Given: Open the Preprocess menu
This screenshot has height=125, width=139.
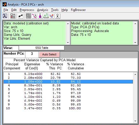Looking at the screenshot, I should tap(27, 10).
